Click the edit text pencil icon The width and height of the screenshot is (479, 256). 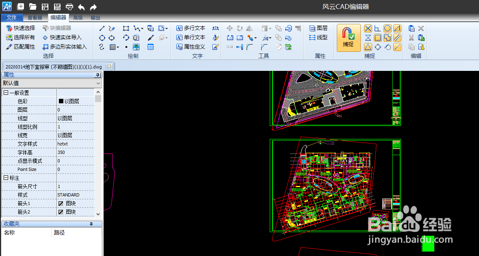click(x=216, y=47)
